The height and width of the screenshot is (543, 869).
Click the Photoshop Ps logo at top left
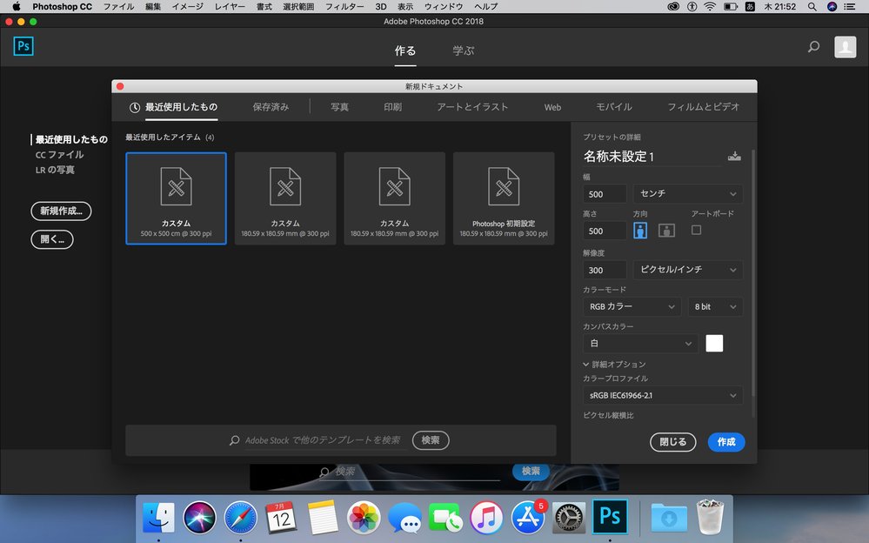[x=23, y=47]
